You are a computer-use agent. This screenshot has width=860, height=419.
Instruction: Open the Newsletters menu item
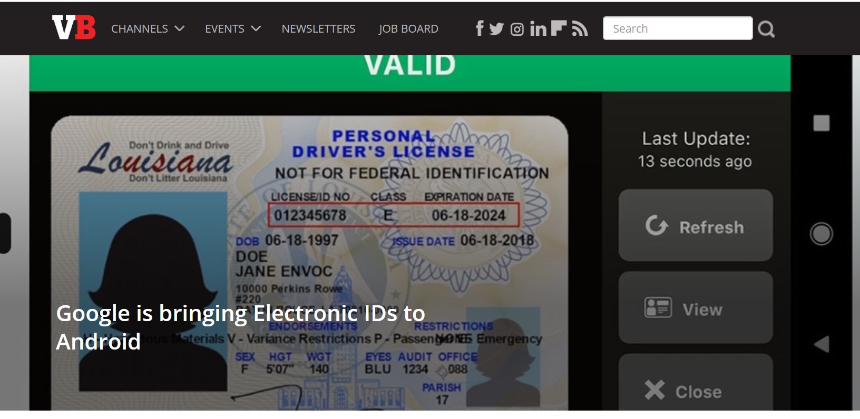tap(318, 28)
